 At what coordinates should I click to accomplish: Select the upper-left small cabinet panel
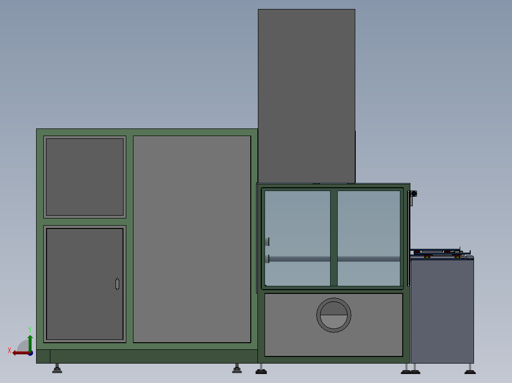[x=85, y=177]
